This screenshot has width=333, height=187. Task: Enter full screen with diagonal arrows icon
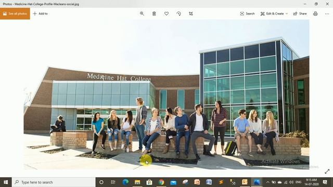(327, 171)
